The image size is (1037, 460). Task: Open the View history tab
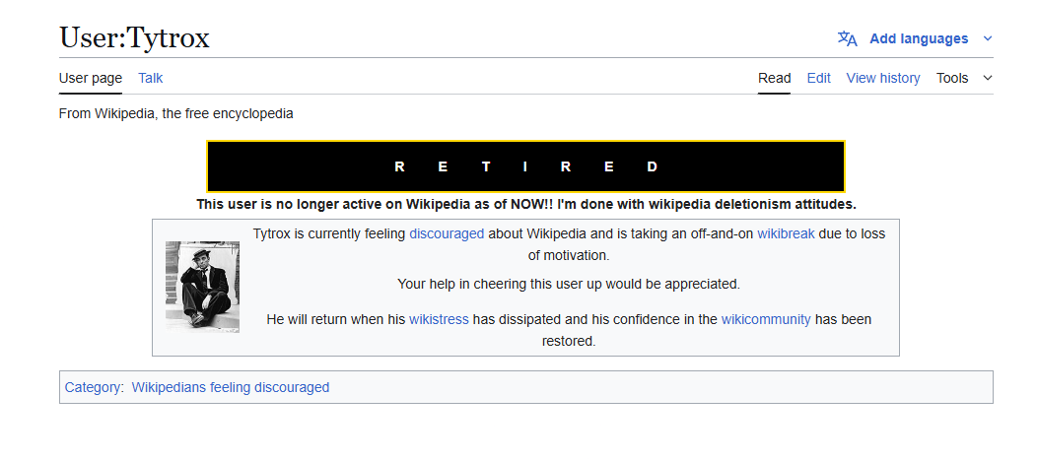(883, 78)
